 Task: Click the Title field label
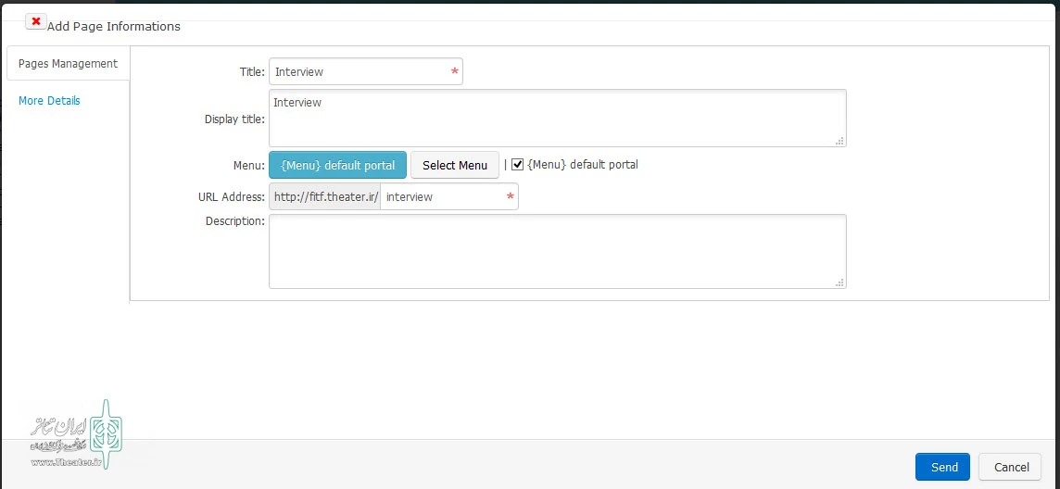(x=252, y=71)
